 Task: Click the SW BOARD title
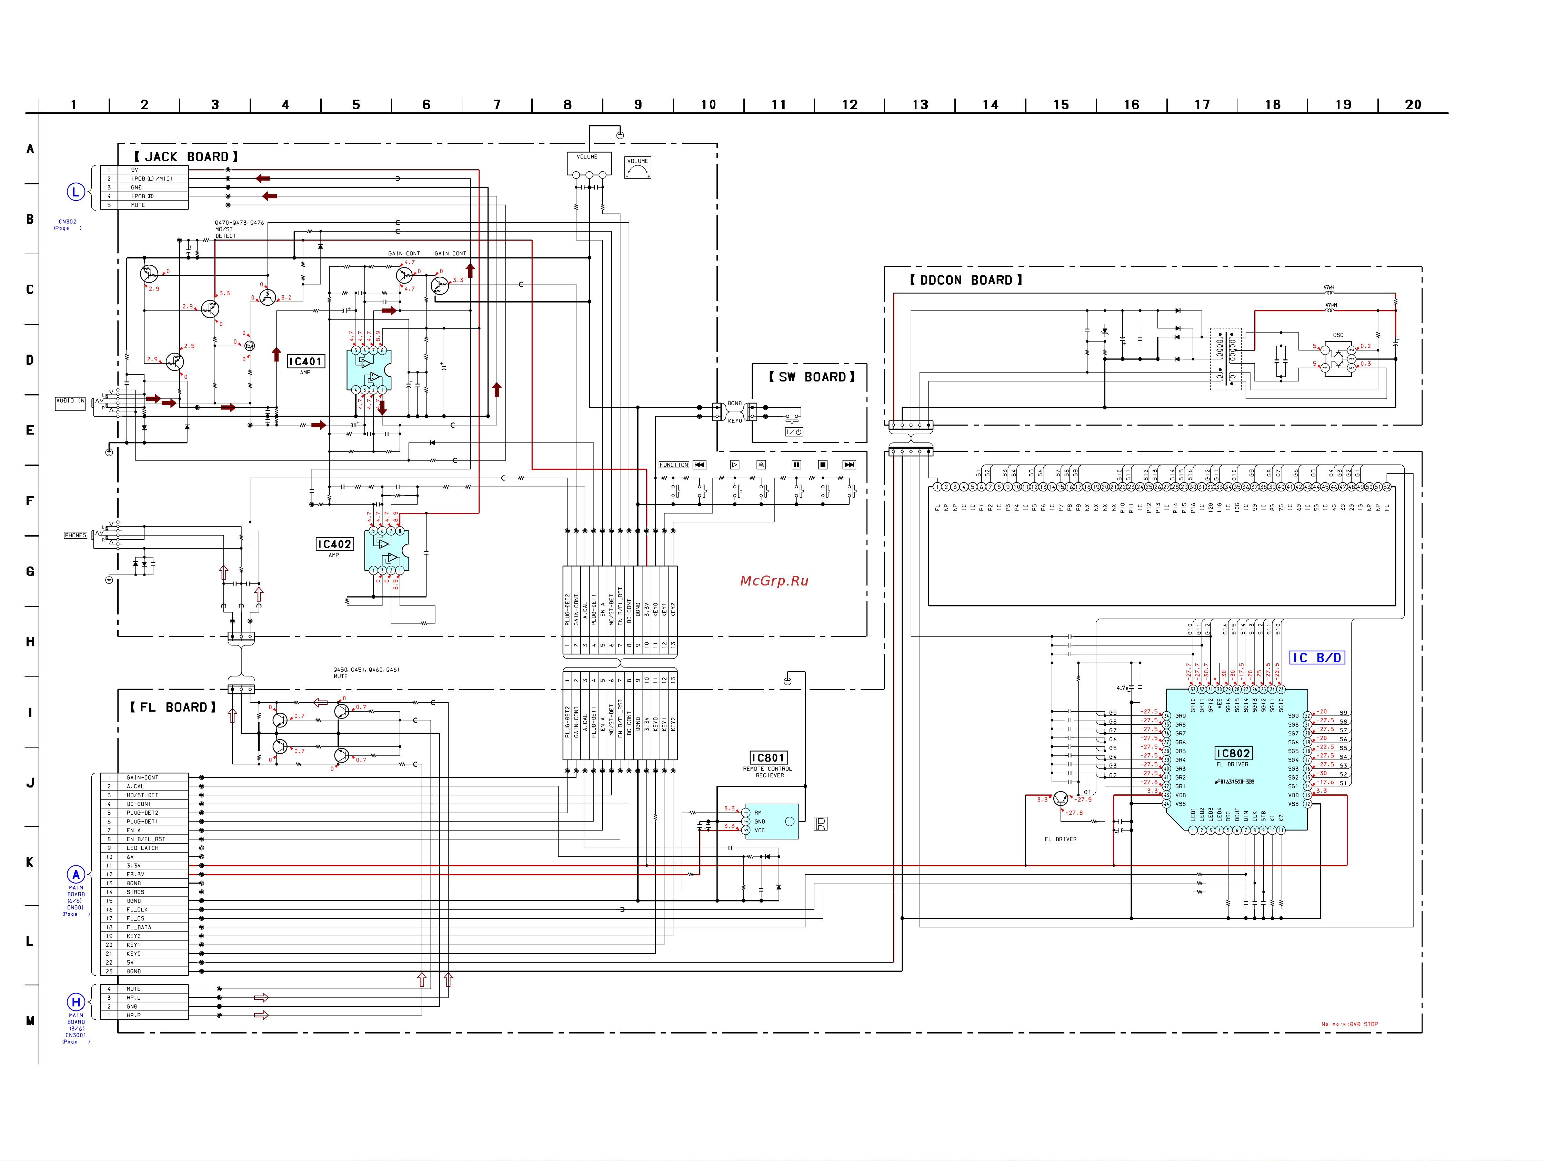point(812,377)
